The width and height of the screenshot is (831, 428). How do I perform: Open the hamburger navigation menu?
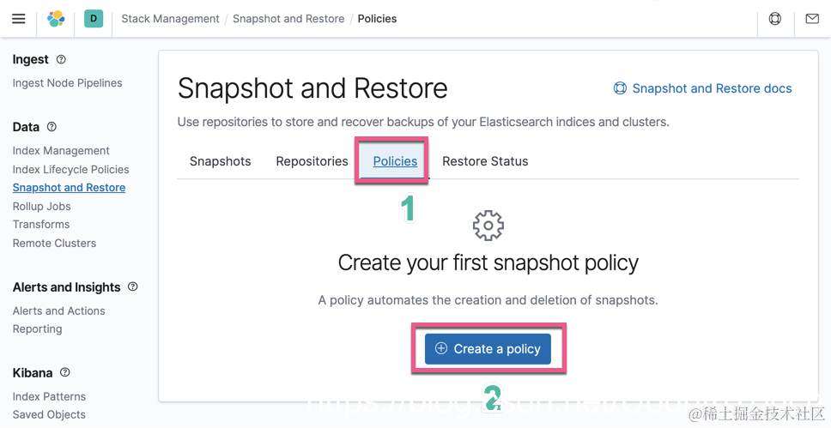click(19, 19)
